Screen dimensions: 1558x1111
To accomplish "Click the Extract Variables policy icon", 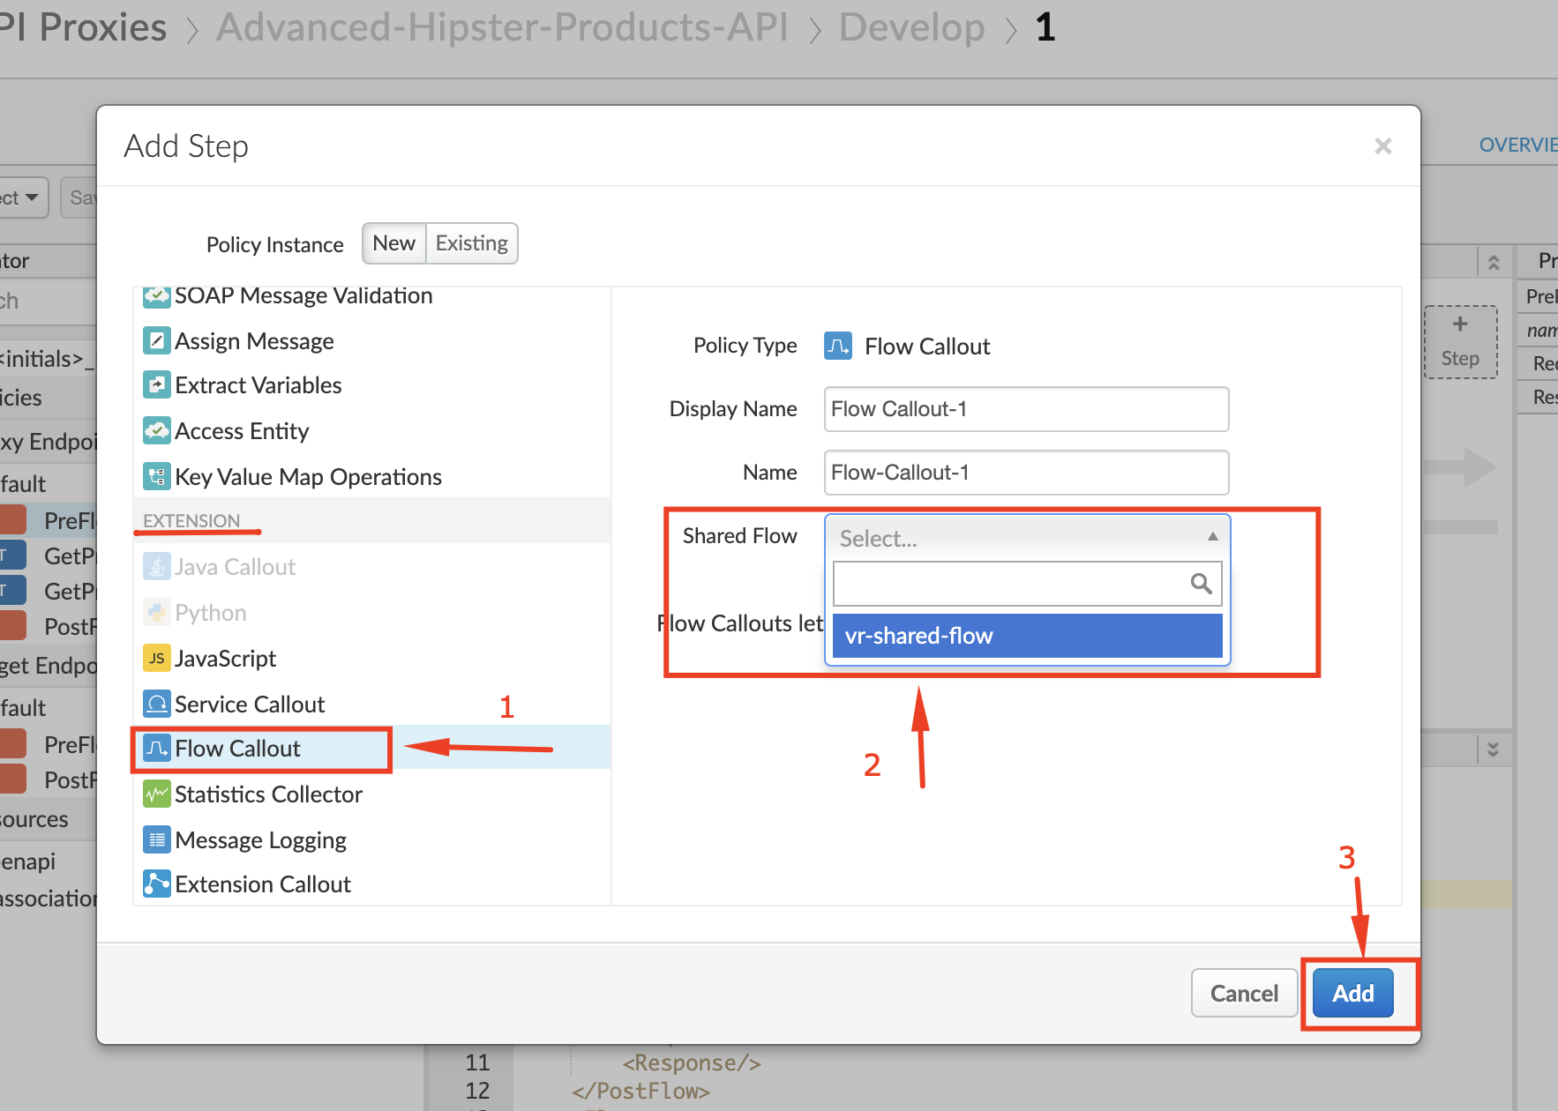I will [x=157, y=384].
